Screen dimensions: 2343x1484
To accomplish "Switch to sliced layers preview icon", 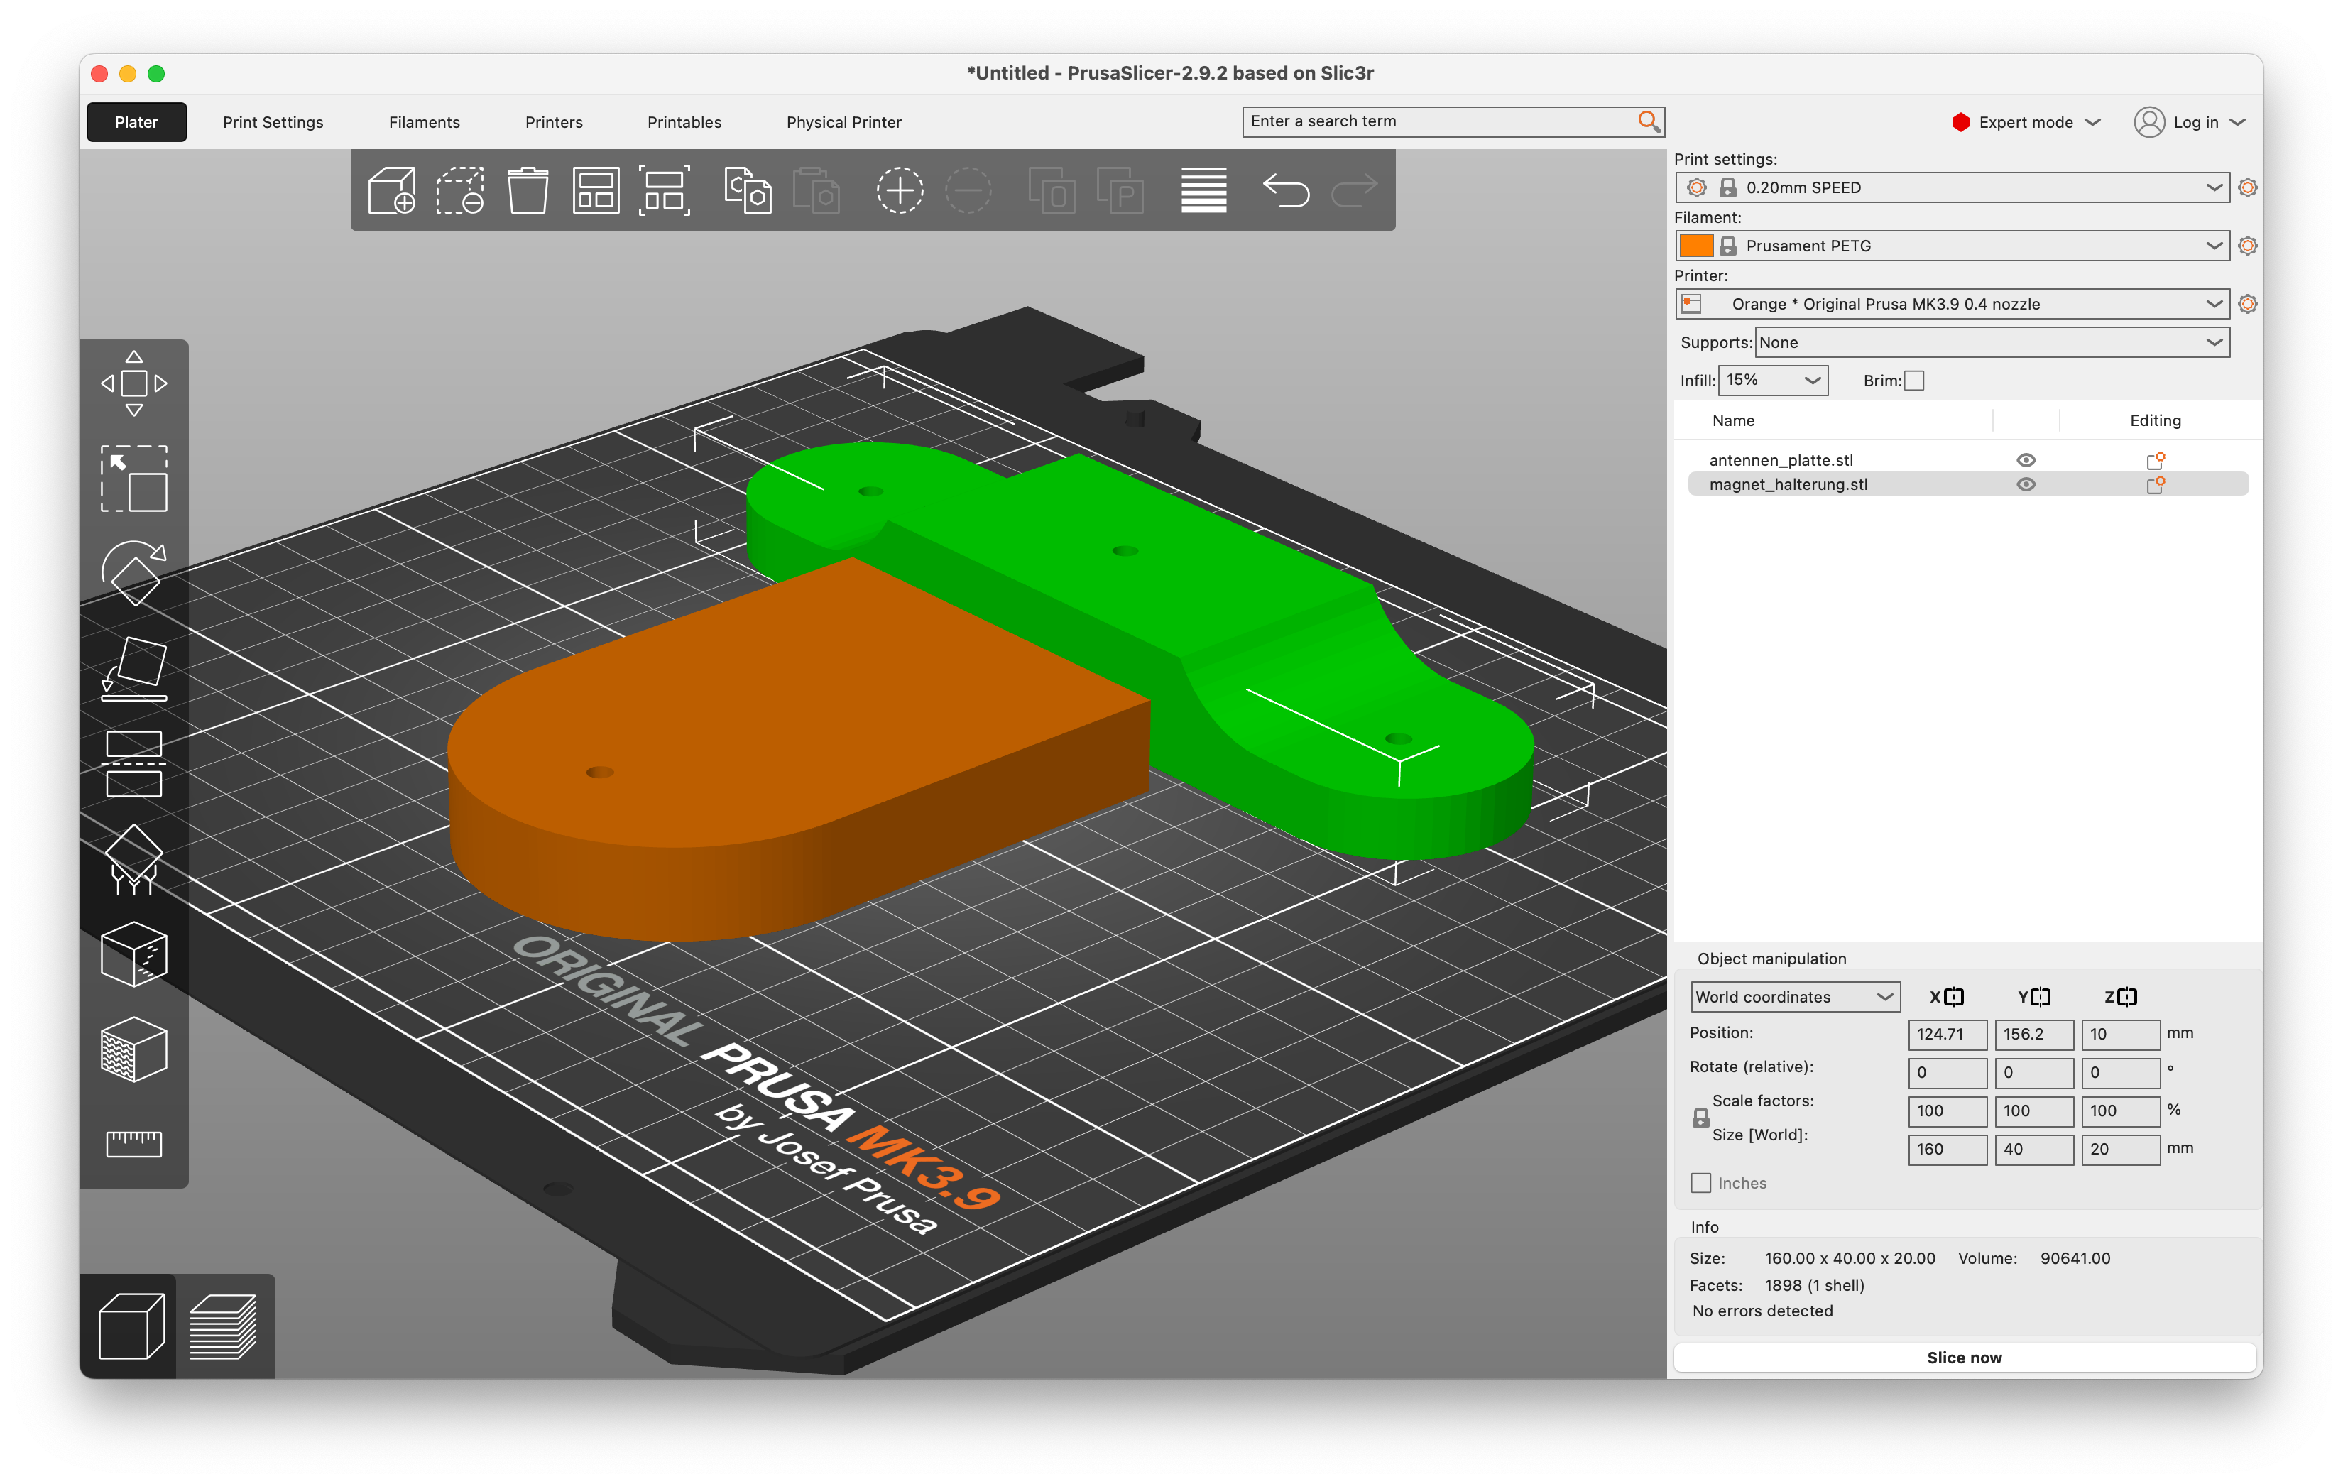I will (223, 1326).
